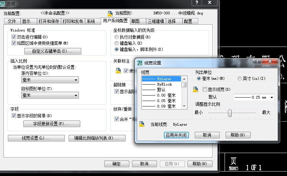Select 0.05 毫米 lineweight
This screenshot has height=176, width=287.
[162, 101]
